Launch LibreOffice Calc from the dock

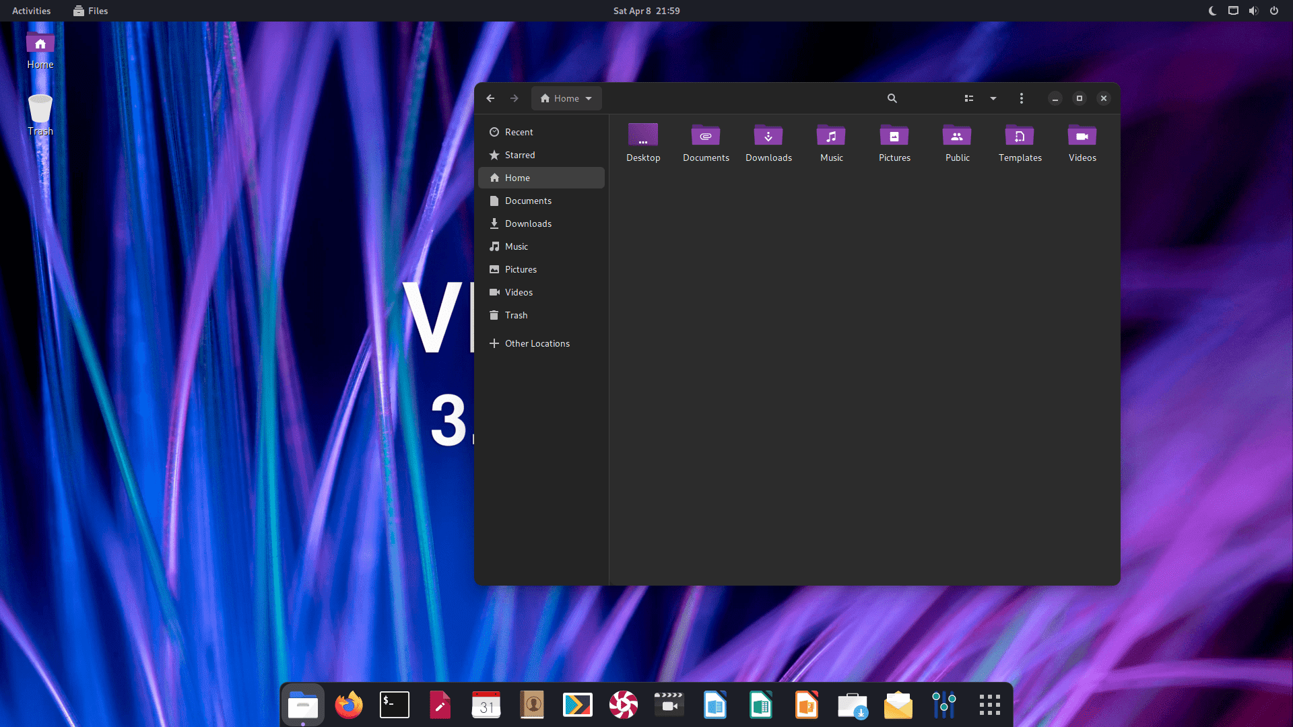[x=761, y=705]
